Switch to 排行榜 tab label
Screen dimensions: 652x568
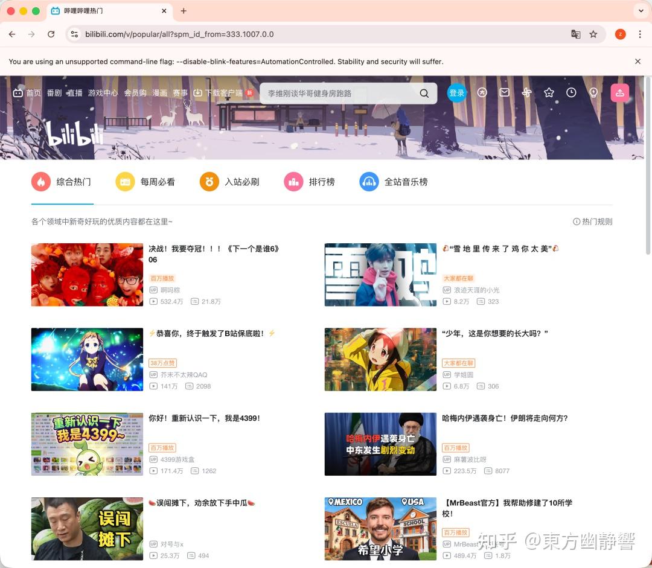tap(322, 182)
